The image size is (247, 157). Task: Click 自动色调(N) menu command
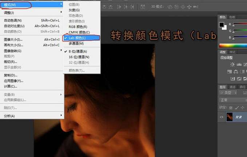(x=13, y=21)
